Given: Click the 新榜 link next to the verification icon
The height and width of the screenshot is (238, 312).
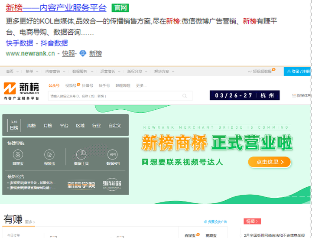Looking at the screenshot, I should coord(95,53).
